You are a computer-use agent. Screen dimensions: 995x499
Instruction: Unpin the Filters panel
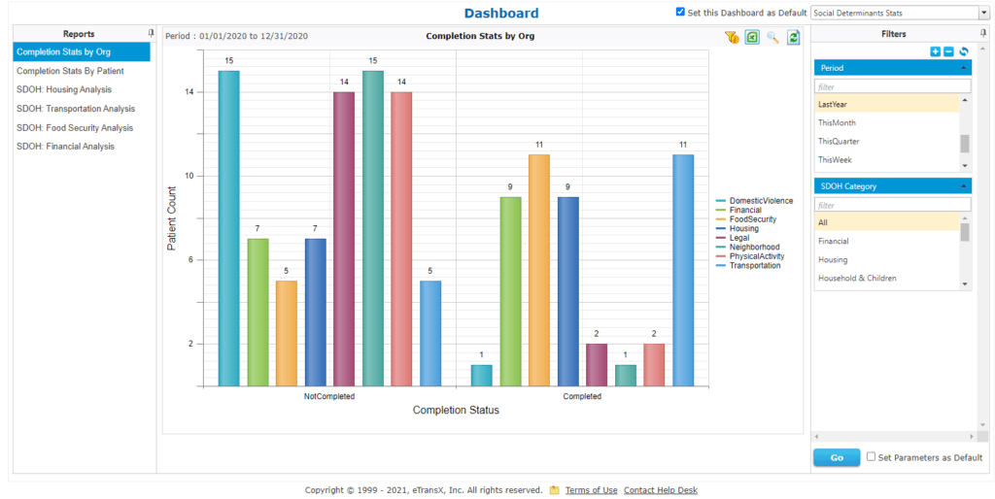pyautogui.click(x=984, y=33)
